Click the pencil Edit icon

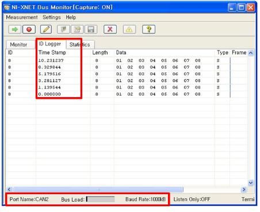(46, 29)
